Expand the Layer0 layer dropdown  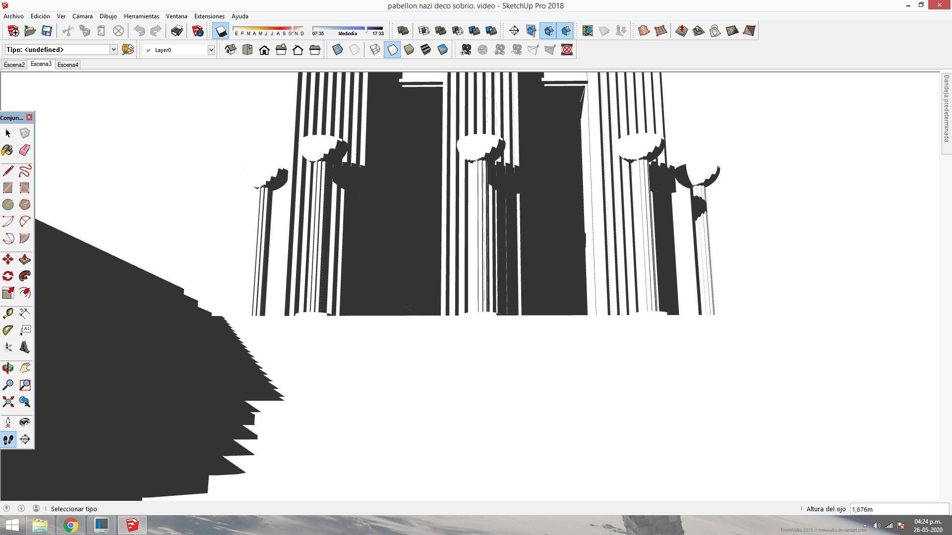[211, 50]
